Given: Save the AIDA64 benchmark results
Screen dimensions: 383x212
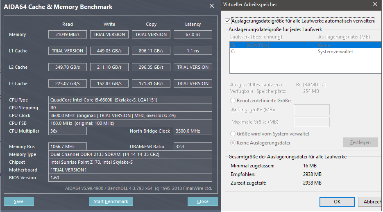Looking at the screenshot, I should click(19, 201).
